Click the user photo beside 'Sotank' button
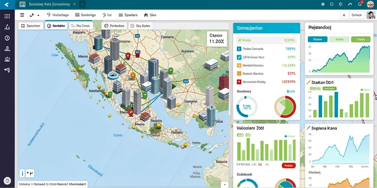Image resolution: width=377 pixels, height=188 pixels. 371,15
